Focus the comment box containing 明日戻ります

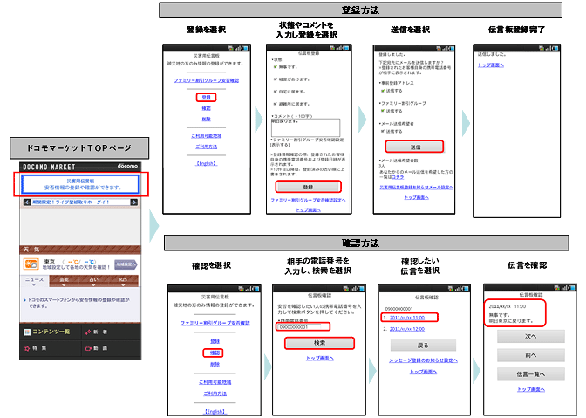[306, 127]
